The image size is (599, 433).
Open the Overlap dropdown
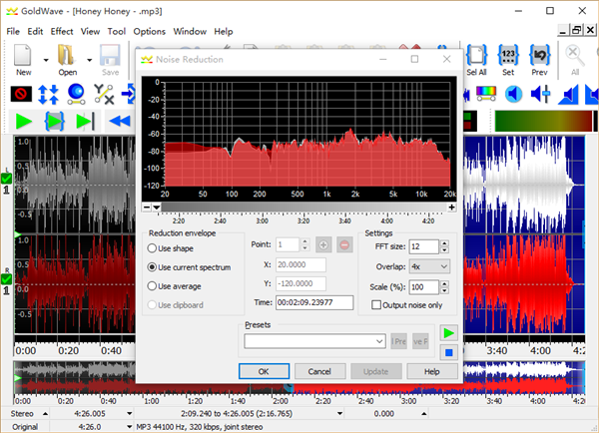coord(429,266)
